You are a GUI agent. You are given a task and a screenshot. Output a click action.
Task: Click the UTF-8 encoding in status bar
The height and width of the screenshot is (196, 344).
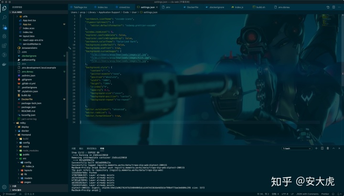[x=285, y=194]
